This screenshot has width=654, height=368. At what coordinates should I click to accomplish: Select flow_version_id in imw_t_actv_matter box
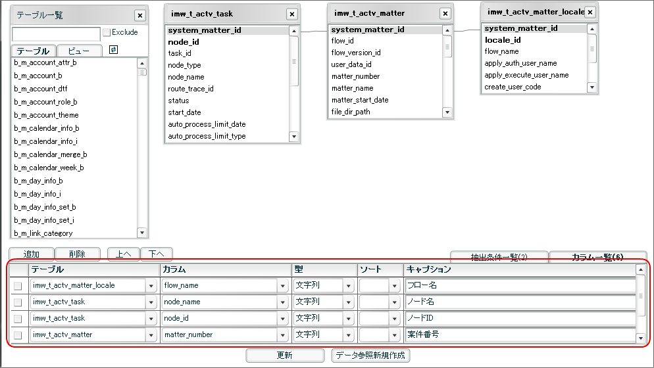click(356, 53)
